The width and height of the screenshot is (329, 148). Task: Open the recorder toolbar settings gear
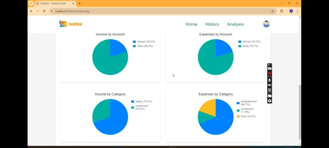pyautogui.click(x=270, y=101)
